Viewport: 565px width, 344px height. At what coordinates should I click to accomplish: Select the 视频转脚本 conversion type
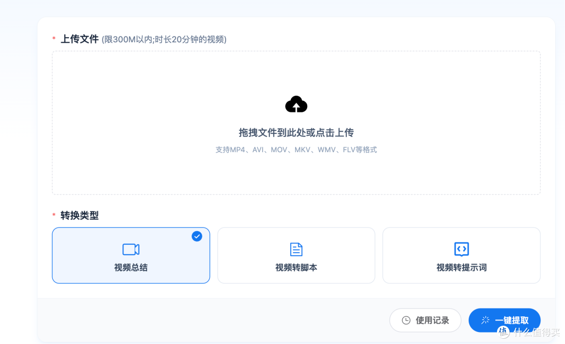click(296, 256)
